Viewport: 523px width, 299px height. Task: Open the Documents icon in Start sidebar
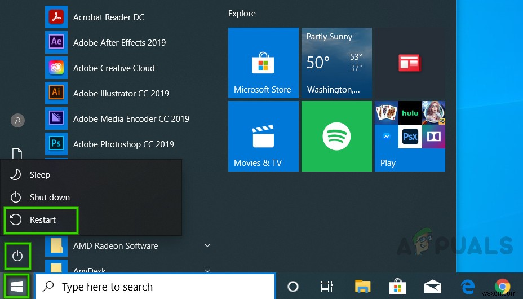click(x=17, y=153)
